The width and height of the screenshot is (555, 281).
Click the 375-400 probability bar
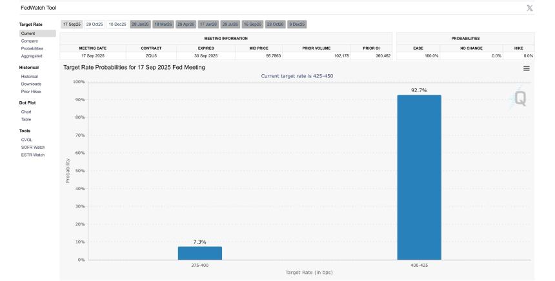[x=199, y=253]
